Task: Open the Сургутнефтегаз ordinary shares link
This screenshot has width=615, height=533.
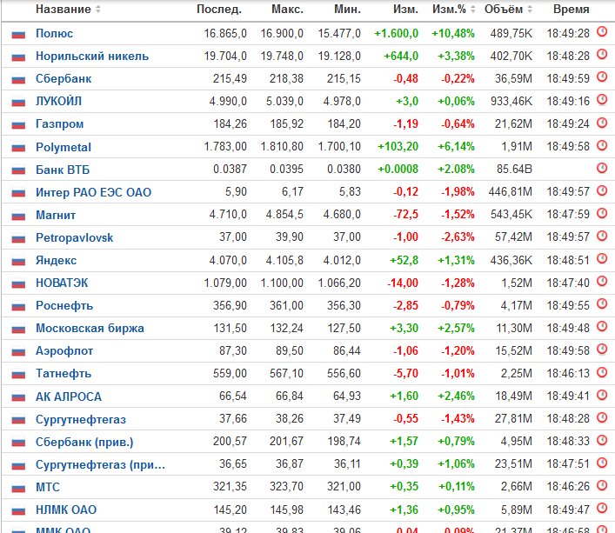Action: [81, 420]
